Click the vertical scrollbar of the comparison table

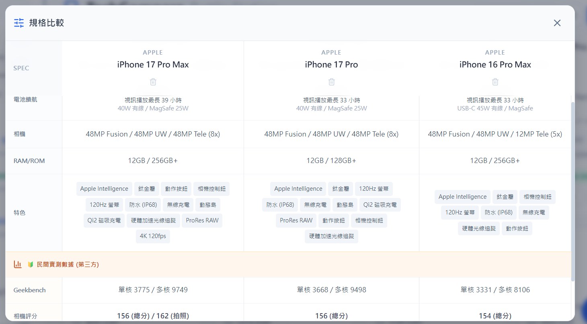point(573,191)
